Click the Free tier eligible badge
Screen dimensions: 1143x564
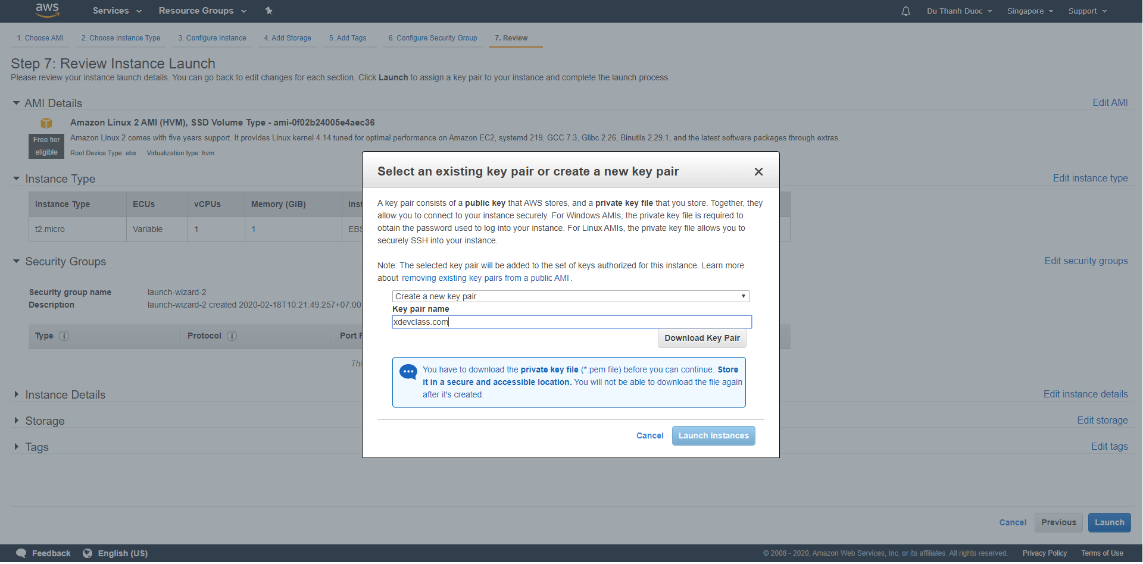click(x=46, y=146)
